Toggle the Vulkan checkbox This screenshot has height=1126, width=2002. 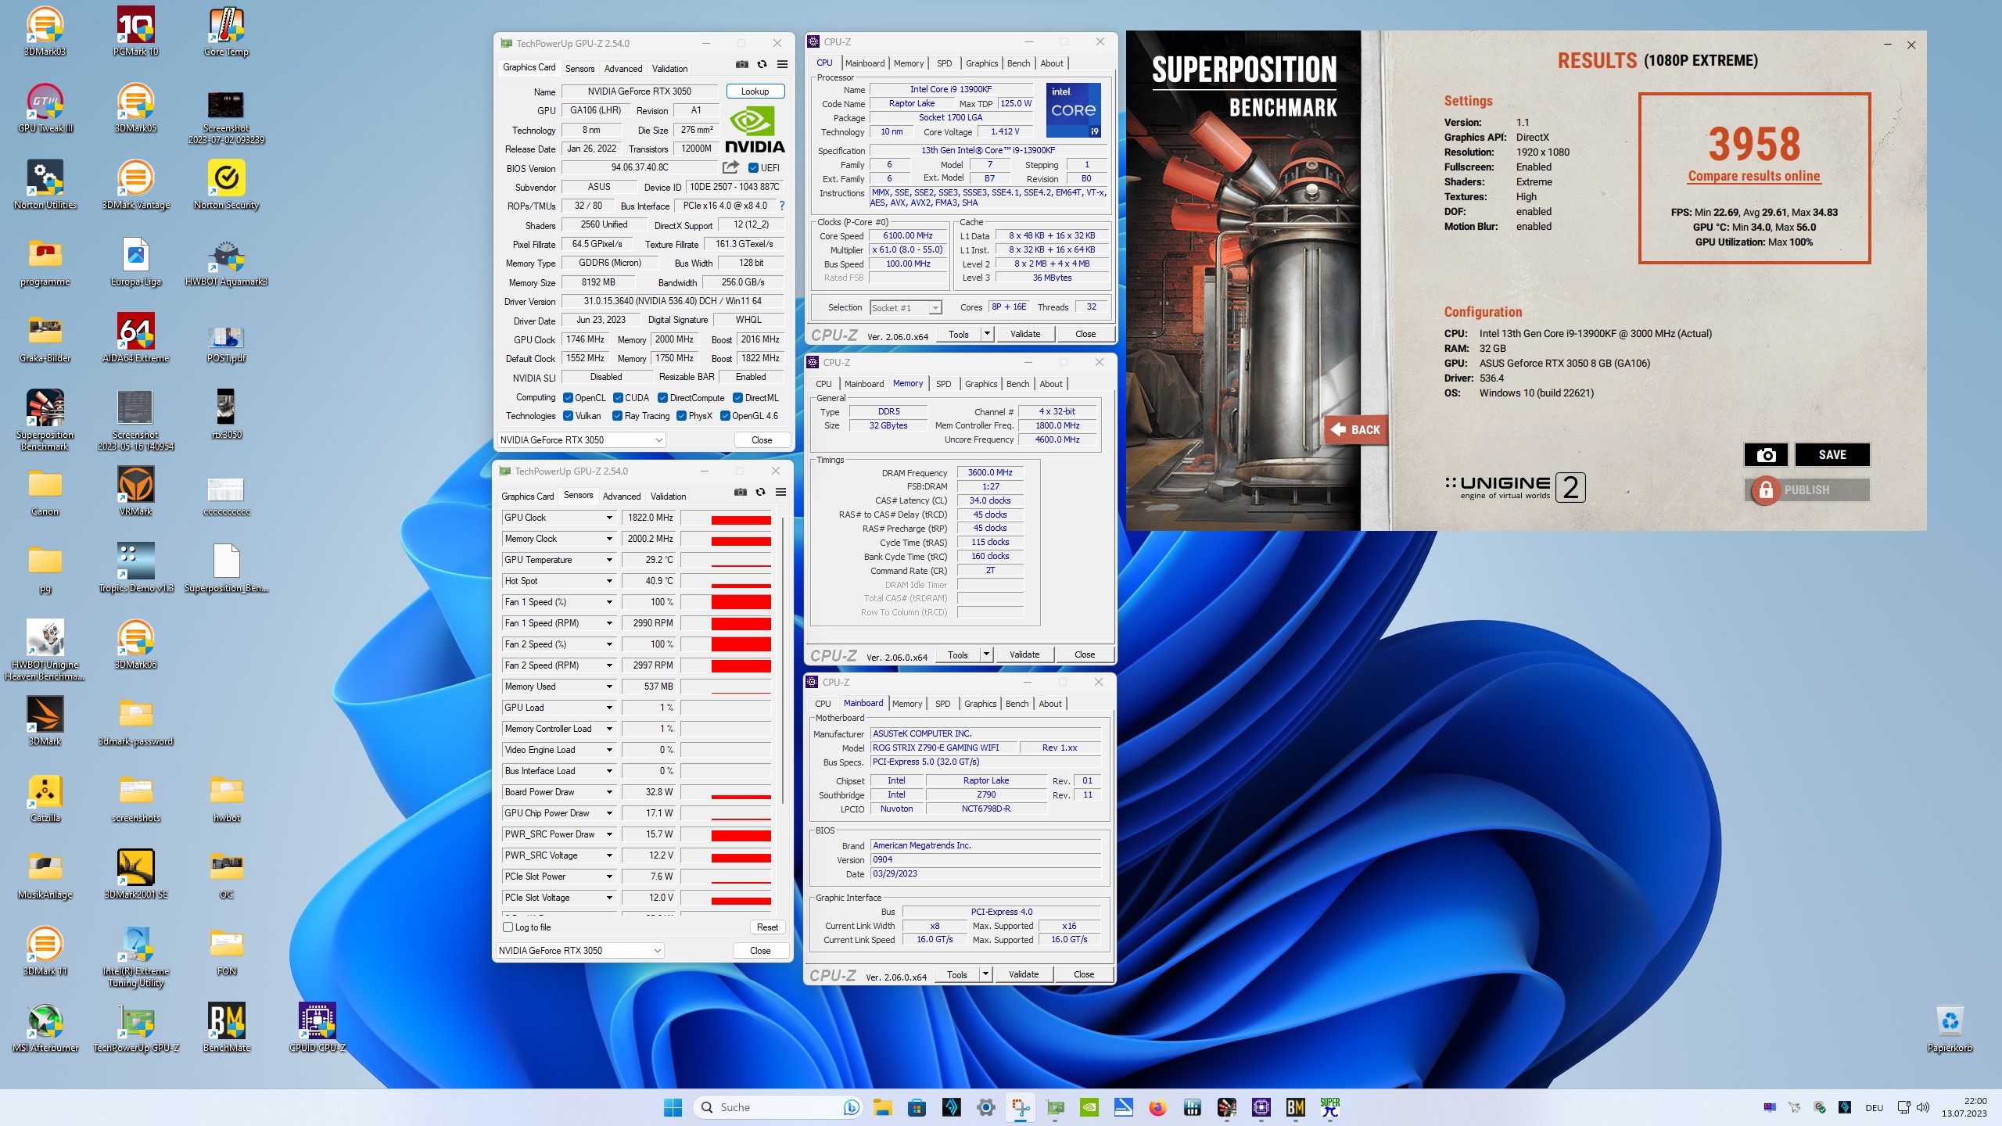click(569, 416)
